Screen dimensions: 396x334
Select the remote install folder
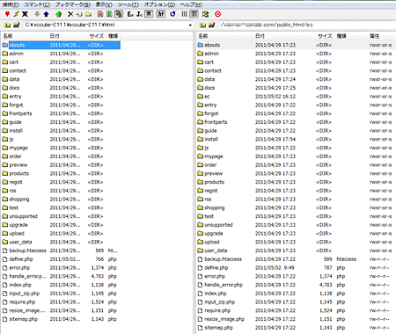295,139
